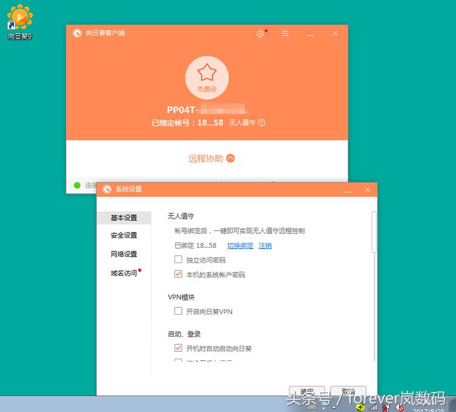Image resolution: width=456 pixels, height=412 pixels.
Task: Close the 系统设置 dialog
Action: pos(367,190)
